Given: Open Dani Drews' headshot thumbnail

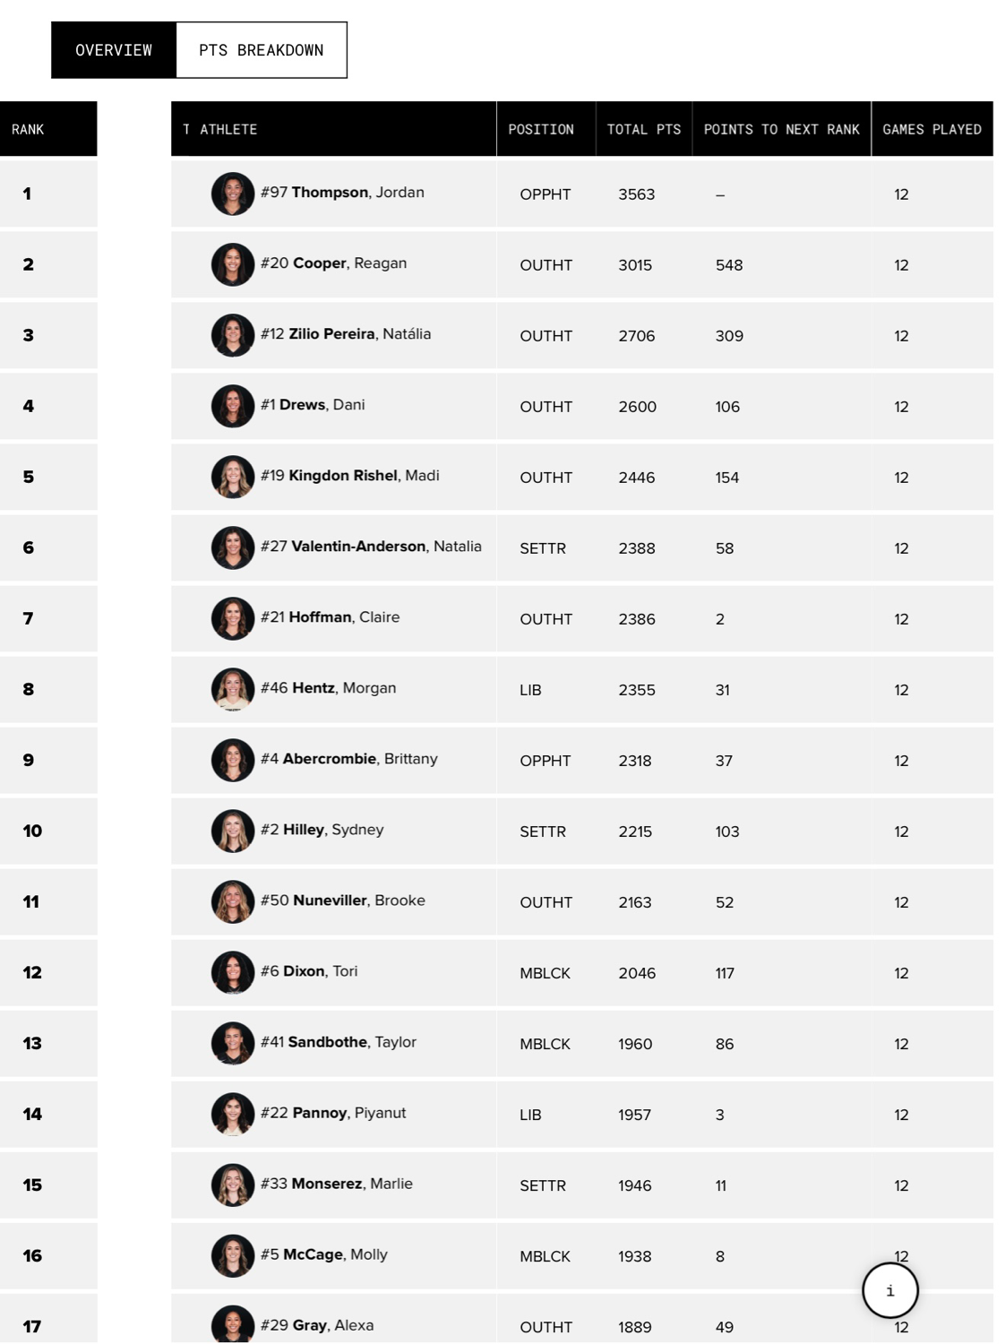Looking at the screenshot, I should click(x=233, y=406).
